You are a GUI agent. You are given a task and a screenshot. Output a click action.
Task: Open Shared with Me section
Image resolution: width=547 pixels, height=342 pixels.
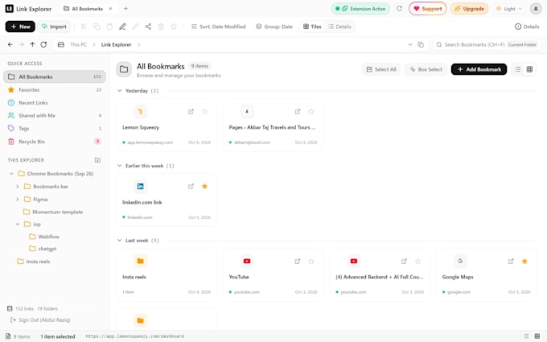click(x=55, y=116)
